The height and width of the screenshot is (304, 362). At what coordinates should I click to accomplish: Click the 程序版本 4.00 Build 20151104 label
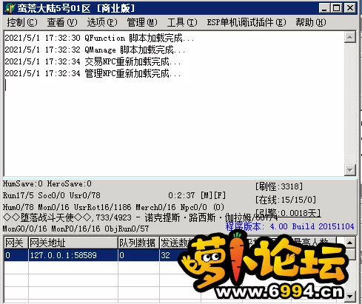tap(289, 226)
